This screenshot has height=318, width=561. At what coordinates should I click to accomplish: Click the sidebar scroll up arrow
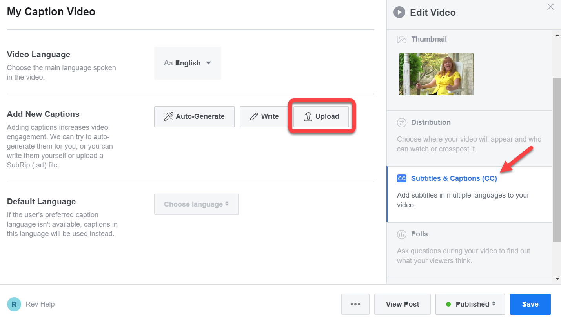pos(557,36)
